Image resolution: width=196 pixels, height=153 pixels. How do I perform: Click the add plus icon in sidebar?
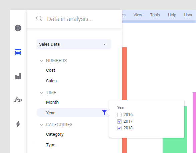[x=18, y=28]
